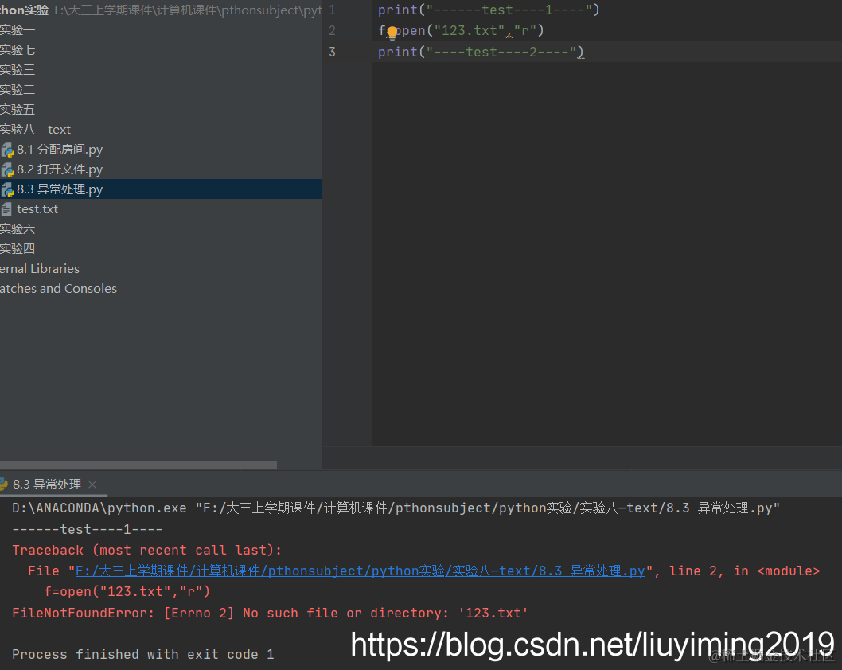Click the FileNotFoundError message in console
The width and height of the screenshot is (842, 670).
pos(270,613)
